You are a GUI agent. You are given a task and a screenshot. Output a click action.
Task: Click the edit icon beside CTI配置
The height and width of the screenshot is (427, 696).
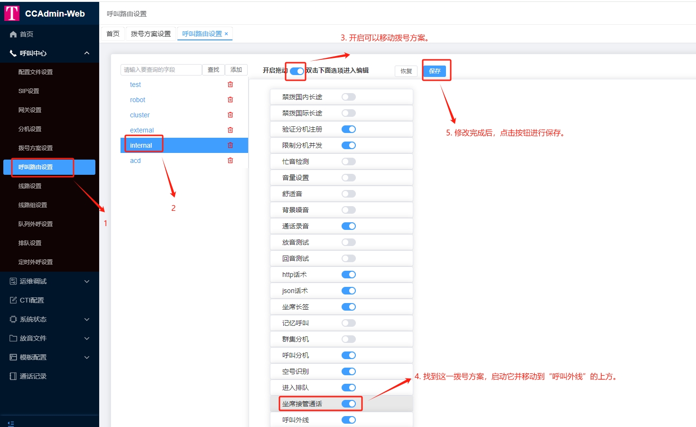pyautogui.click(x=12, y=300)
